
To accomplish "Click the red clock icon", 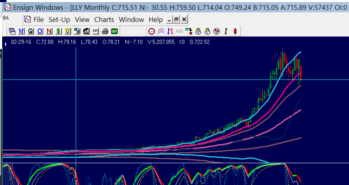I will [x=152, y=31].
